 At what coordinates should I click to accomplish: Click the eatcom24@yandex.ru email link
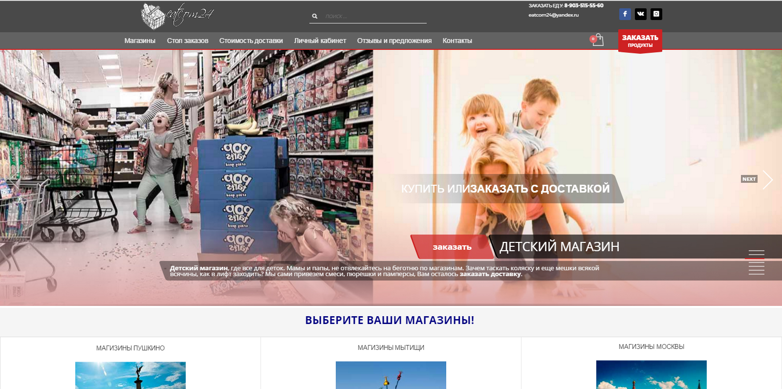pyautogui.click(x=553, y=15)
